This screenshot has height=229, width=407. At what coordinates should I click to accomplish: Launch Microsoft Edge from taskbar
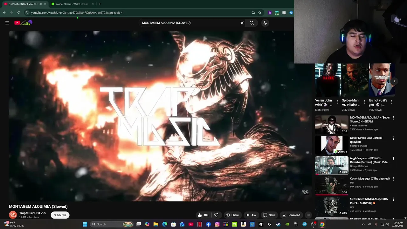(x=165, y=224)
